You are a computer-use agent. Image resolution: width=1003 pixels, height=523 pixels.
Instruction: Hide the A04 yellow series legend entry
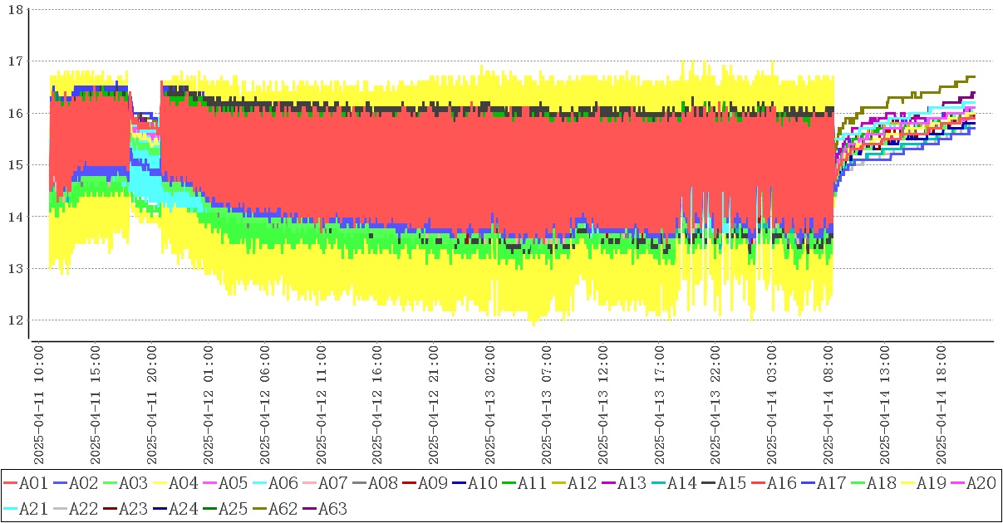(182, 483)
